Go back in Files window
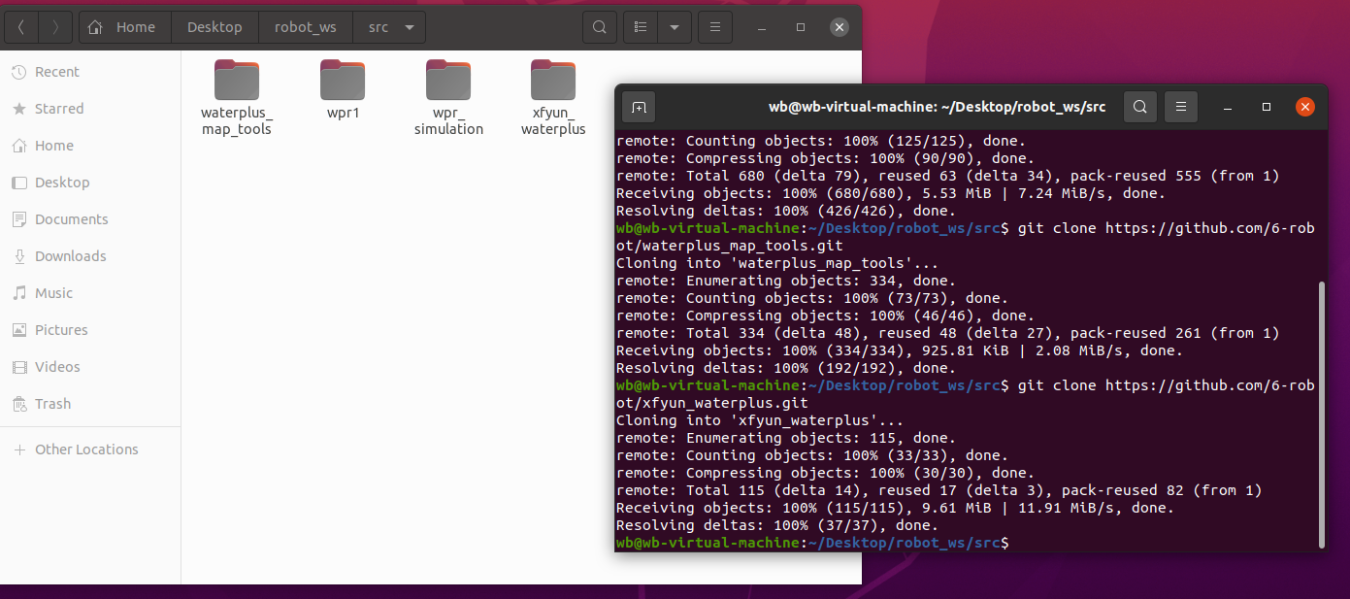The width and height of the screenshot is (1350, 599). click(21, 27)
